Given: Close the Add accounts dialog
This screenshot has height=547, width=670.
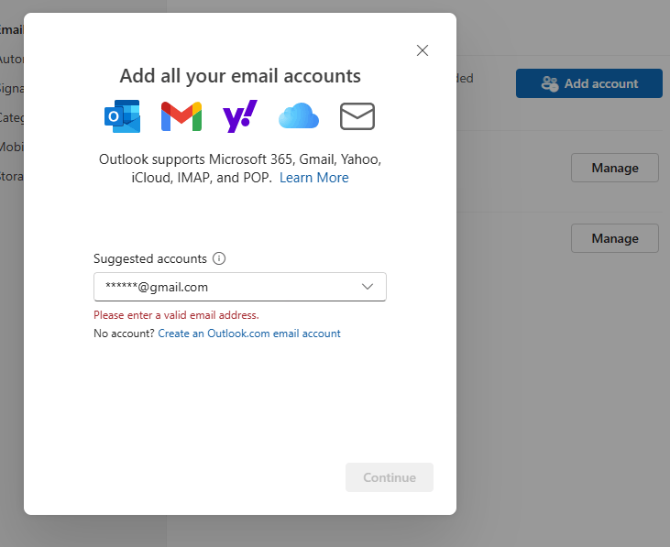Looking at the screenshot, I should click(423, 50).
